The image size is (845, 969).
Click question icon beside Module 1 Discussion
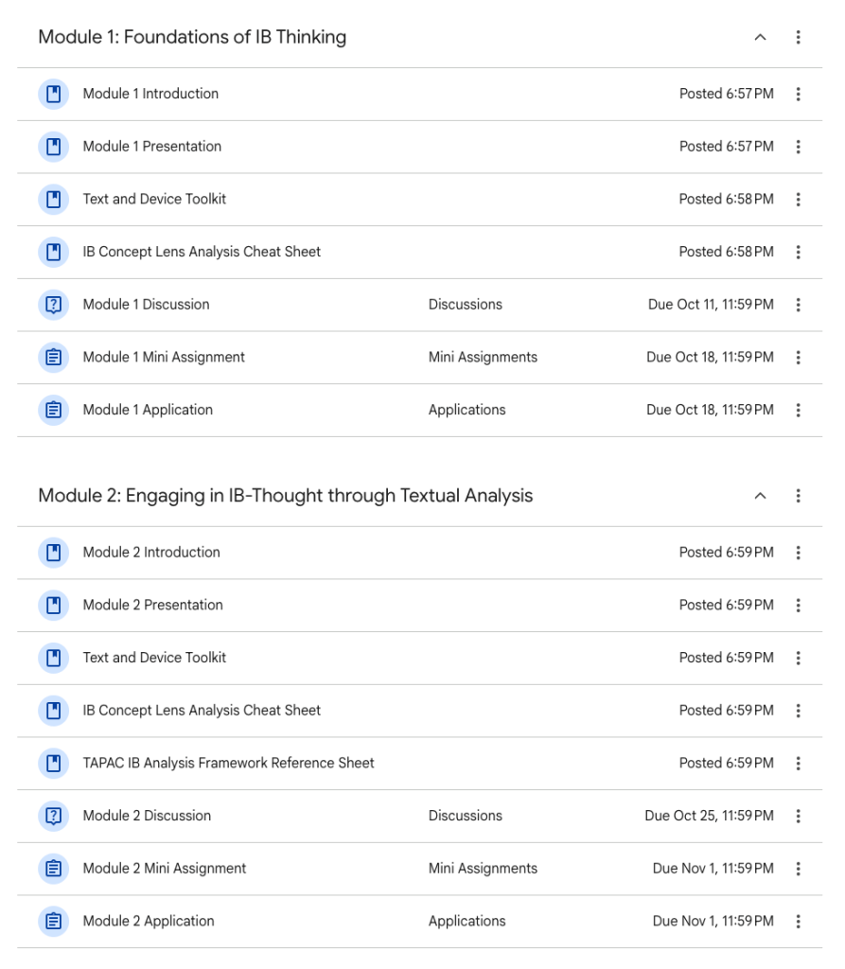pos(54,305)
